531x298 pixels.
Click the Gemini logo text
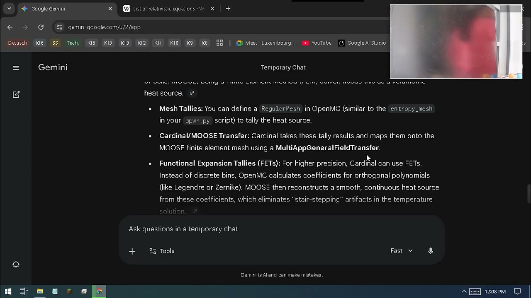tap(53, 67)
